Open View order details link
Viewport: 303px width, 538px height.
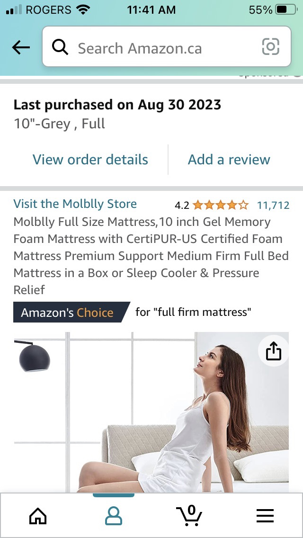(x=90, y=160)
